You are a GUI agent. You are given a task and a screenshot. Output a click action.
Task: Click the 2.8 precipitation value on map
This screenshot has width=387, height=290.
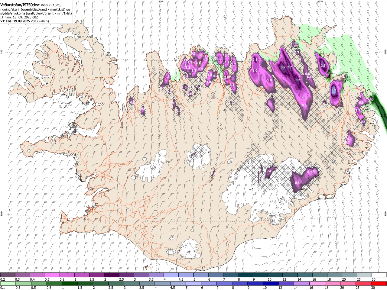pyautogui.click(x=255, y=60)
